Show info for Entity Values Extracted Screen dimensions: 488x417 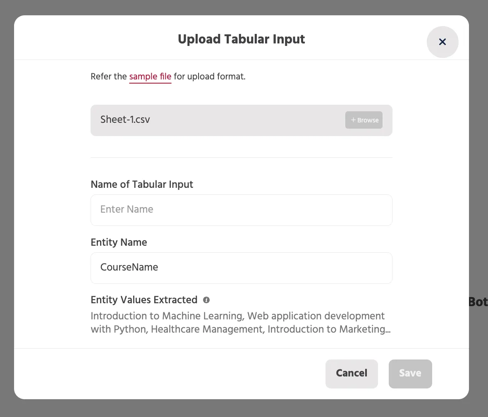206,300
